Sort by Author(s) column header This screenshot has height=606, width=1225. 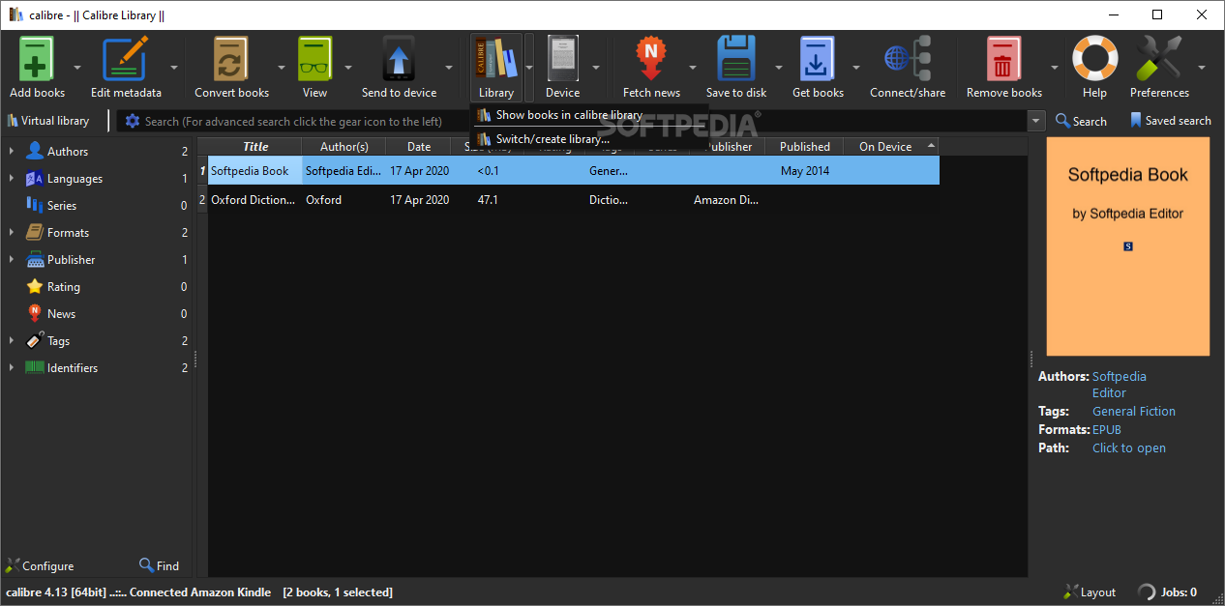click(344, 147)
